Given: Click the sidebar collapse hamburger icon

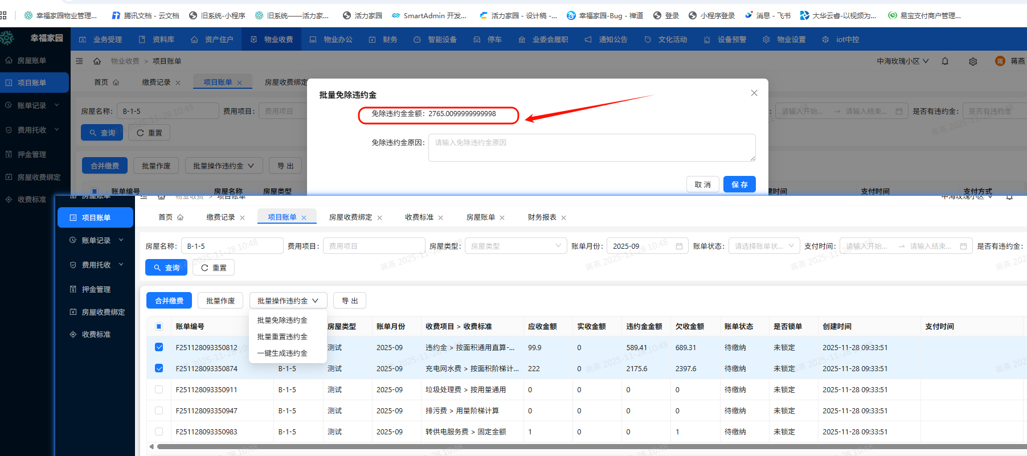Looking at the screenshot, I should (x=79, y=61).
